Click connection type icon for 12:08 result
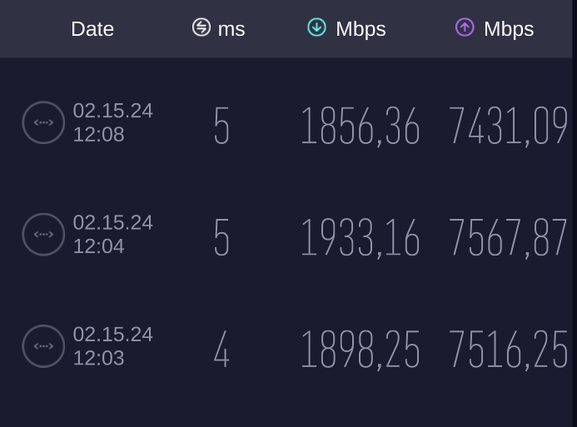The image size is (577, 427). pos(43,122)
